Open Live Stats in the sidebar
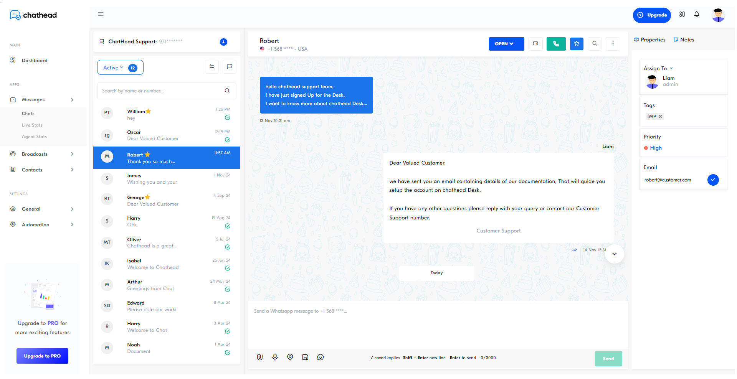The height and width of the screenshot is (379, 737). click(x=32, y=125)
